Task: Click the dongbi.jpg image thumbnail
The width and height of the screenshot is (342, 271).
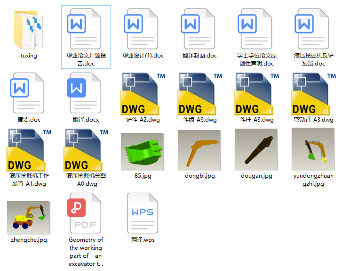Action: (199, 150)
